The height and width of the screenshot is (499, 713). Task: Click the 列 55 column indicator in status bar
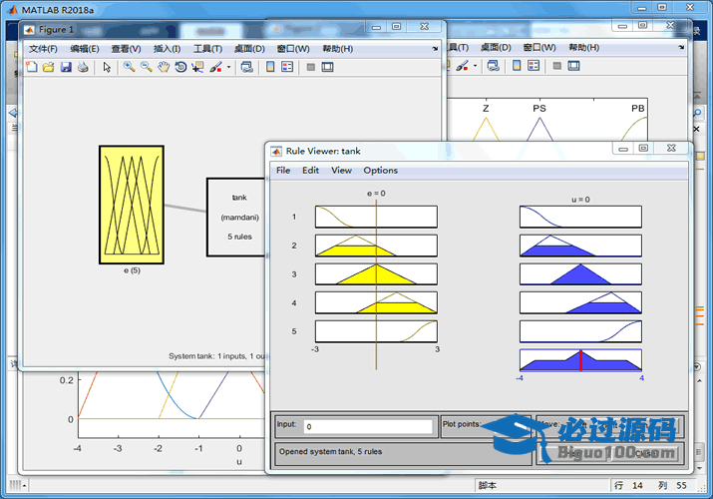672,485
